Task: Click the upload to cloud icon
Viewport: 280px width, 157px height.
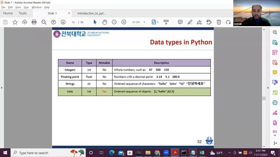Action: pos(24,22)
